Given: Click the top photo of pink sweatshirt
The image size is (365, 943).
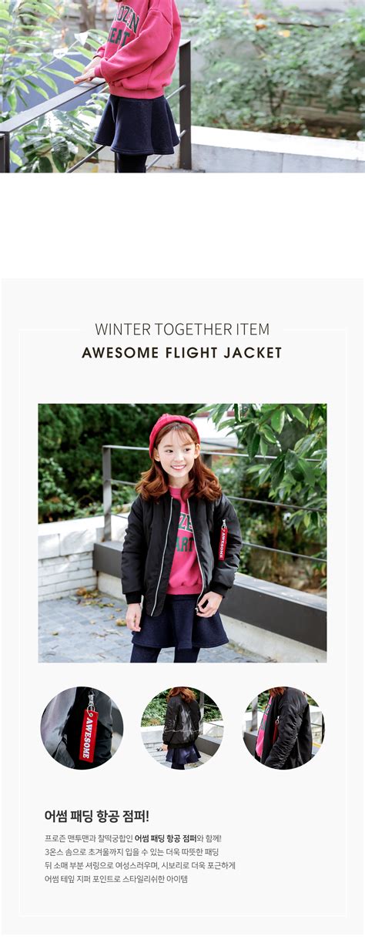Looking at the screenshot, I should tap(182, 86).
